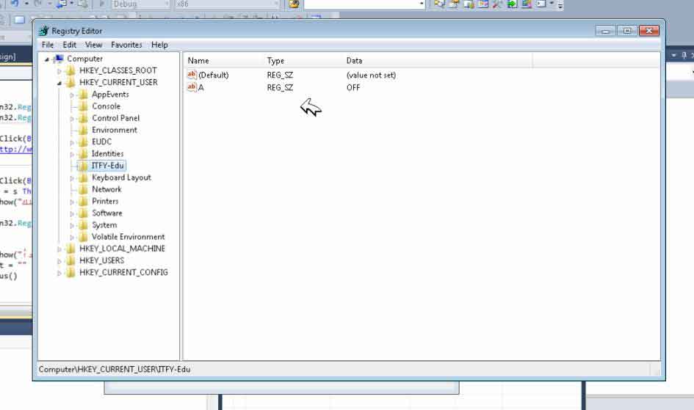The height and width of the screenshot is (410, 694).
Task: Open the Debug configuration dropdown in background
Action: click(140, 4)
